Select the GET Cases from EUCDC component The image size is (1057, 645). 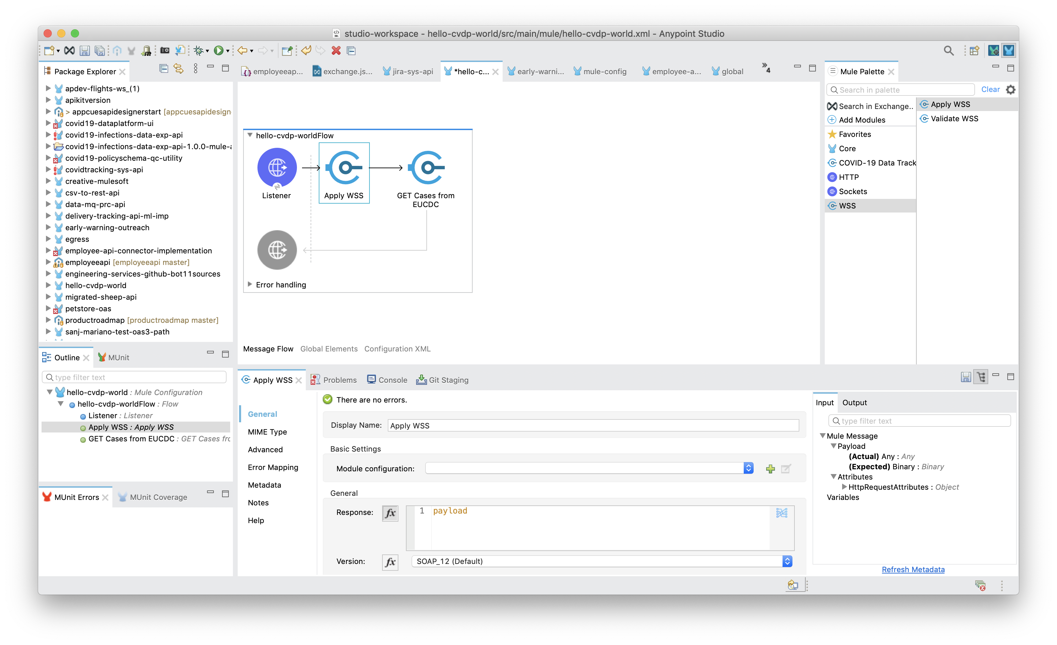click(426, 167)
